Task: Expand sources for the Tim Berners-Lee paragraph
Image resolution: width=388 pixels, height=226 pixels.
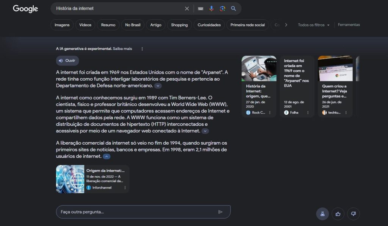Action: (205, 131)
